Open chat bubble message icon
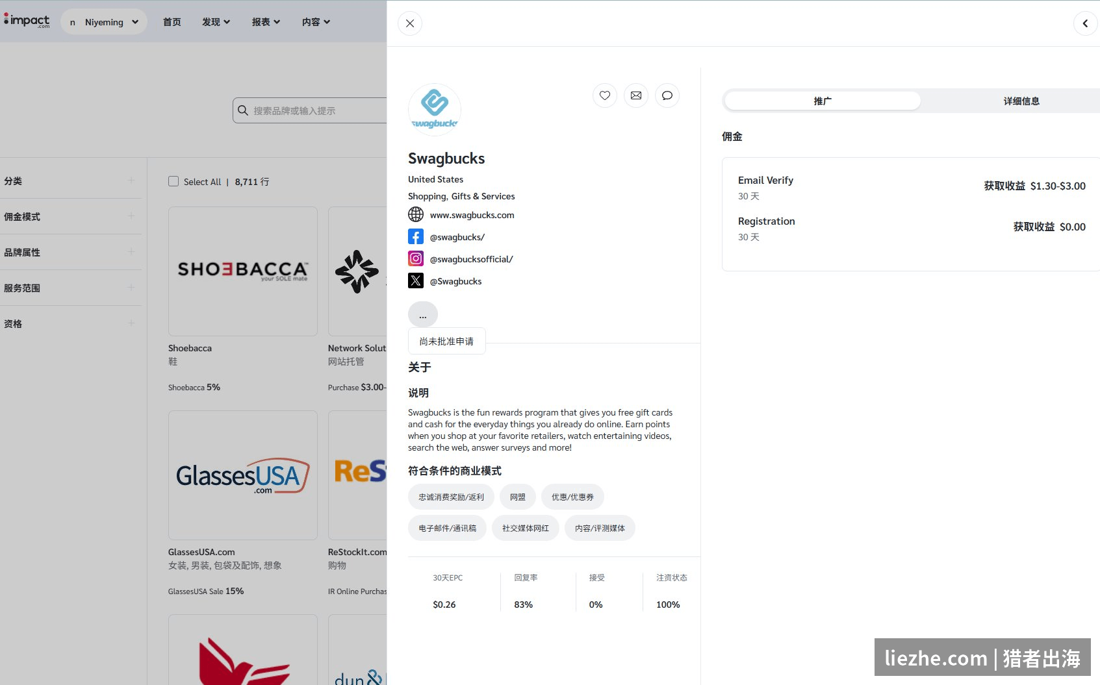This screenshot has height=685, width=1100. pyautogui.click(x=667, y=95)
